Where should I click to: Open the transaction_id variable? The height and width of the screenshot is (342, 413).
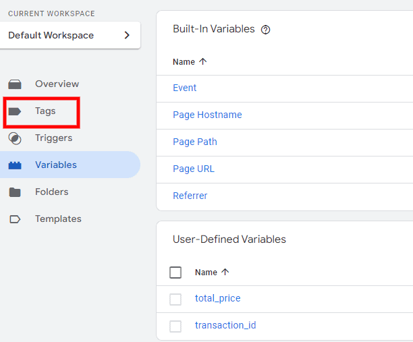click(225, 325)
